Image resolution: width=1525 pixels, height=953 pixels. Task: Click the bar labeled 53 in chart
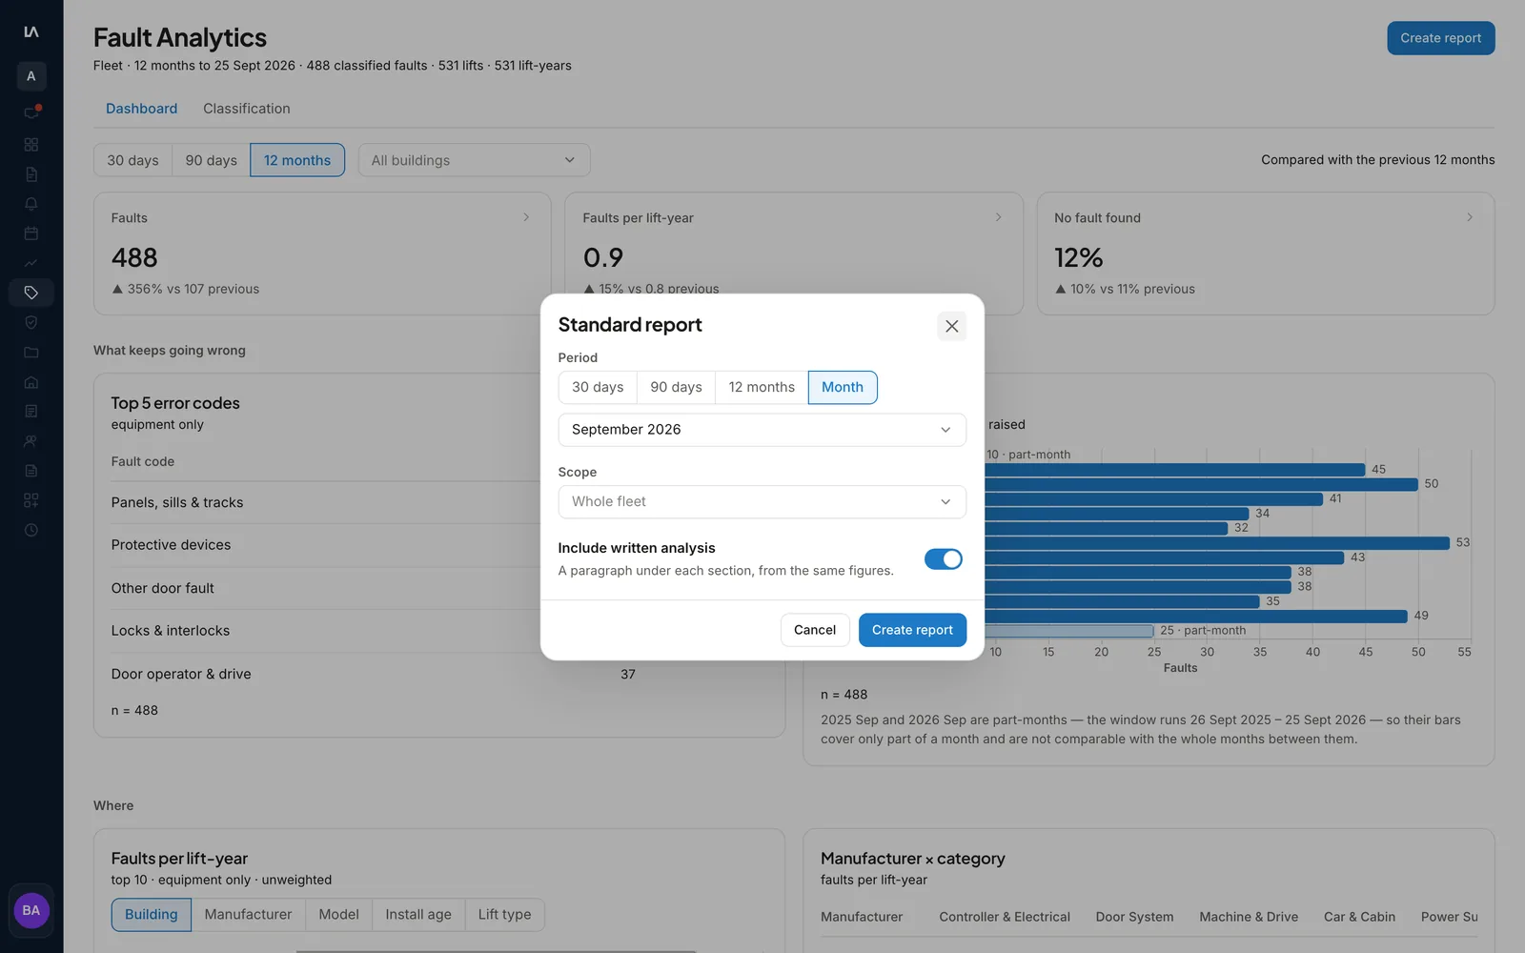(x=1217, y=543)
